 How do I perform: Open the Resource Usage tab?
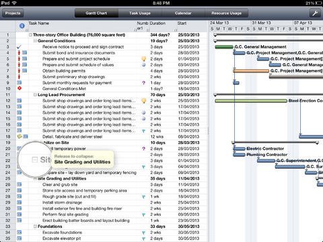[x=227, y=13]
